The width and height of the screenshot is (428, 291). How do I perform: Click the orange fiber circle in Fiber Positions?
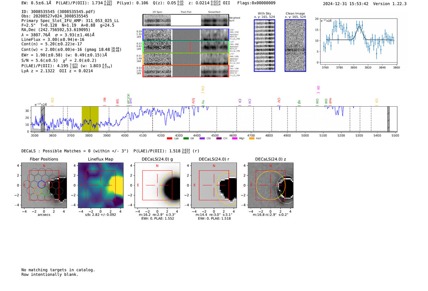37,191
